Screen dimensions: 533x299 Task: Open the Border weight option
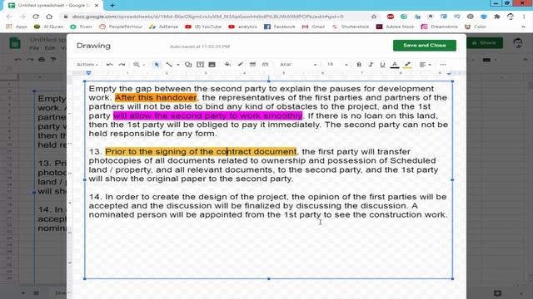[252, 65]
